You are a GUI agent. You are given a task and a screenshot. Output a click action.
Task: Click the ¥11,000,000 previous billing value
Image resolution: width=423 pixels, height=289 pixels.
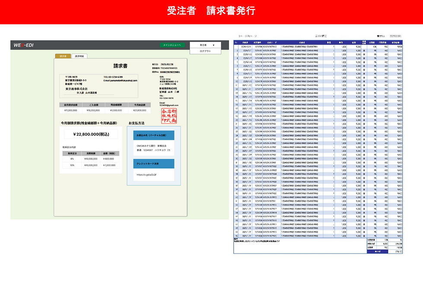click(71, 110)
